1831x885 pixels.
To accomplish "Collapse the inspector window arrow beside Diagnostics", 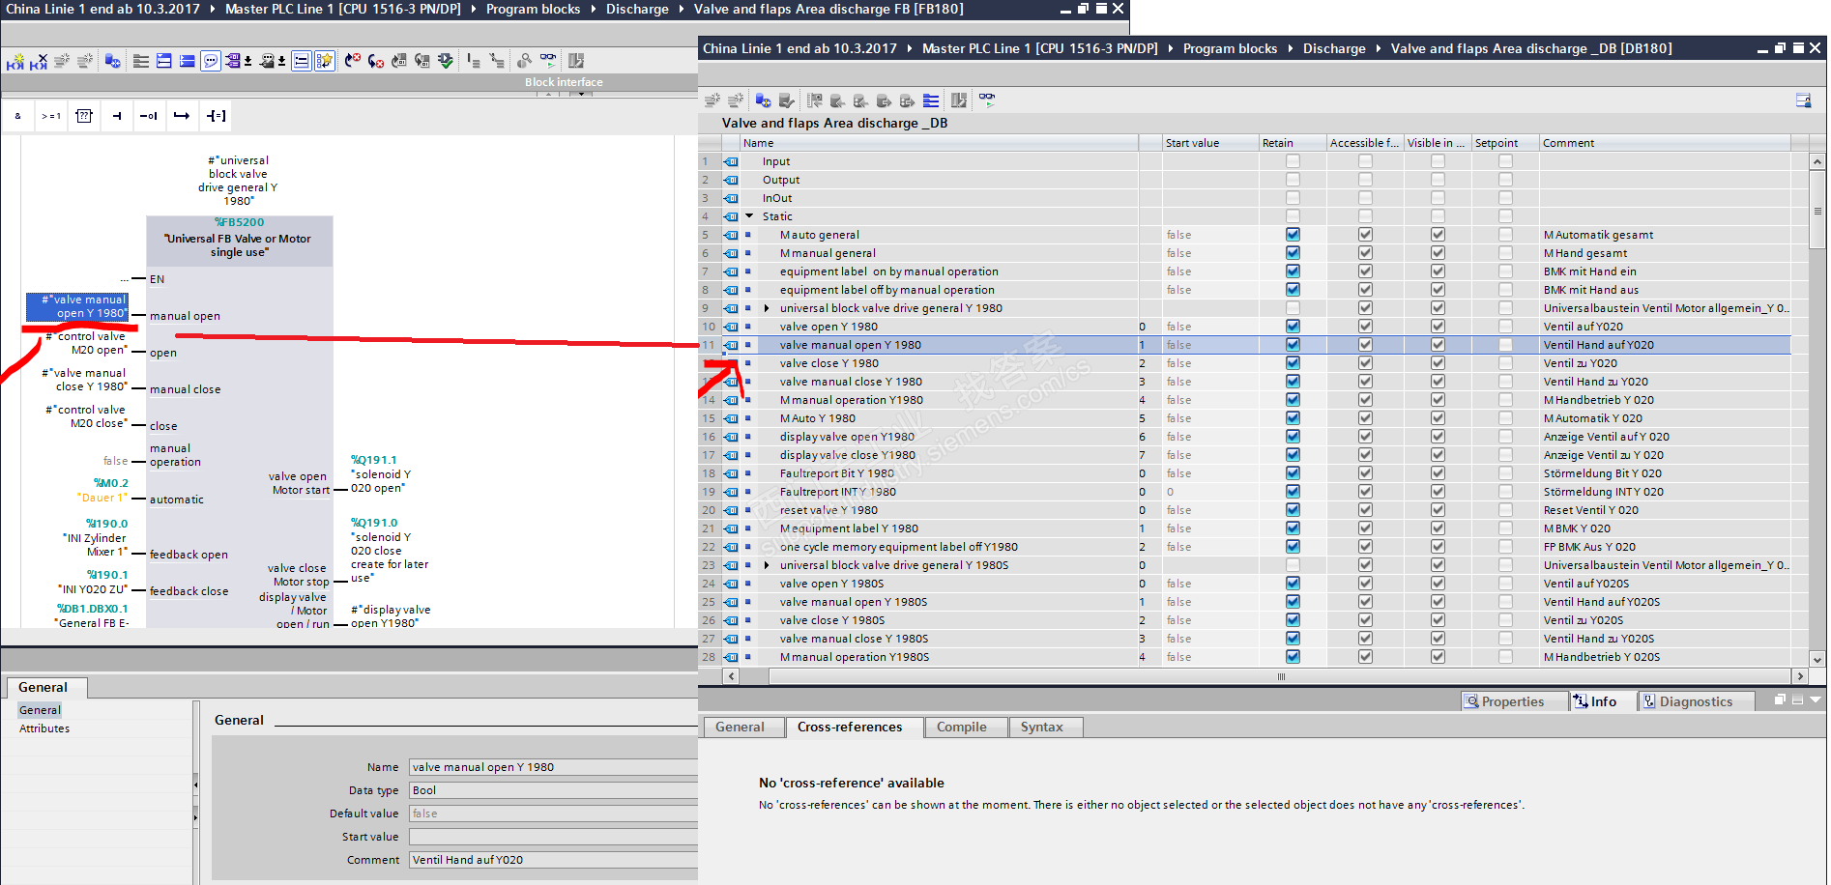I will pos(1815,699).
